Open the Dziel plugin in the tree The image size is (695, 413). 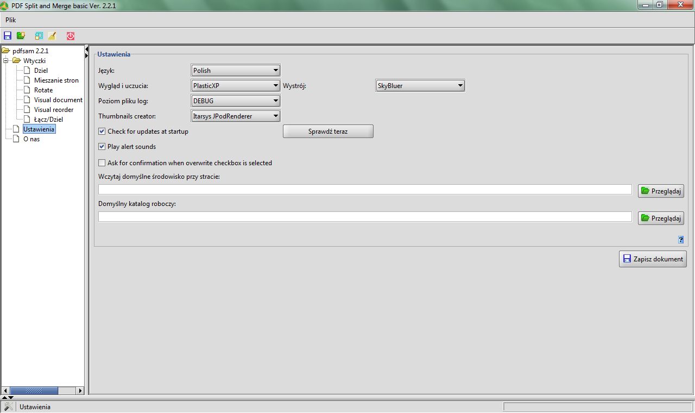41,71
